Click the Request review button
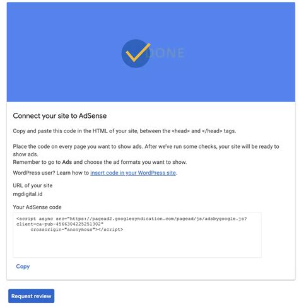 32,296
